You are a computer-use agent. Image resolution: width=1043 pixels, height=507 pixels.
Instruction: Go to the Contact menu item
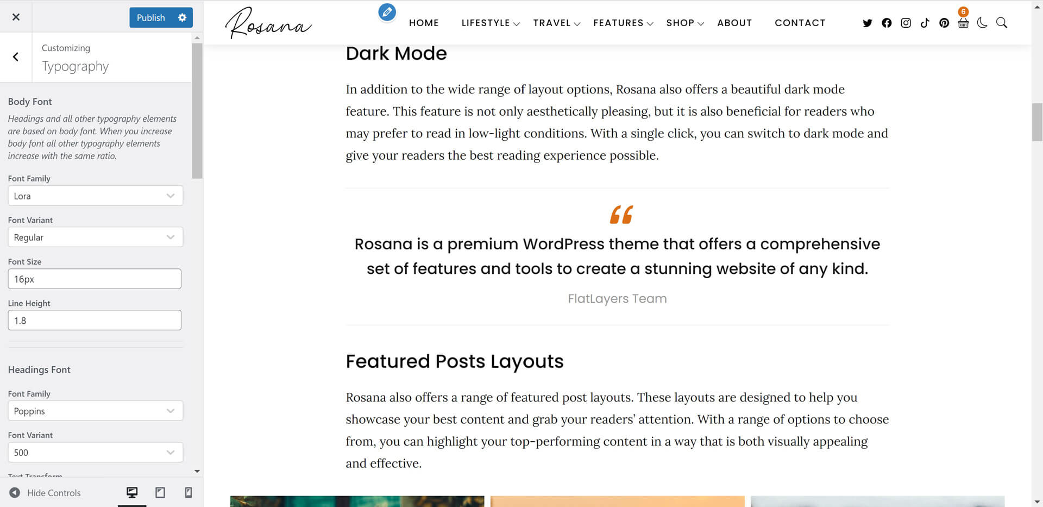click(x=800, y=23)
